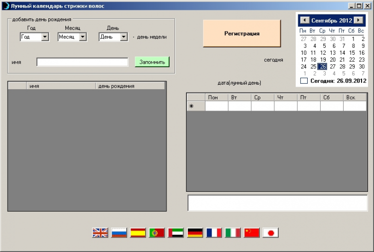This screenshot has height=252, width=374.
Task: Click Сентябрь 2012 month title
Action: tap(332, 20)
